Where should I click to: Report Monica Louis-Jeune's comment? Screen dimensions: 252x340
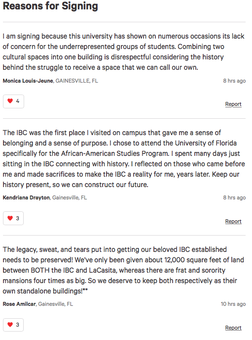tap(233, 104)
